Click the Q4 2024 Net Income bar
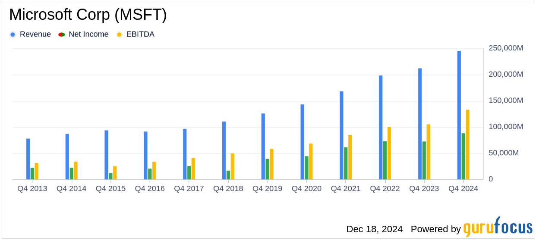This screenshot has width=536, height=240. pyautogui.click(x=463, y=156)
